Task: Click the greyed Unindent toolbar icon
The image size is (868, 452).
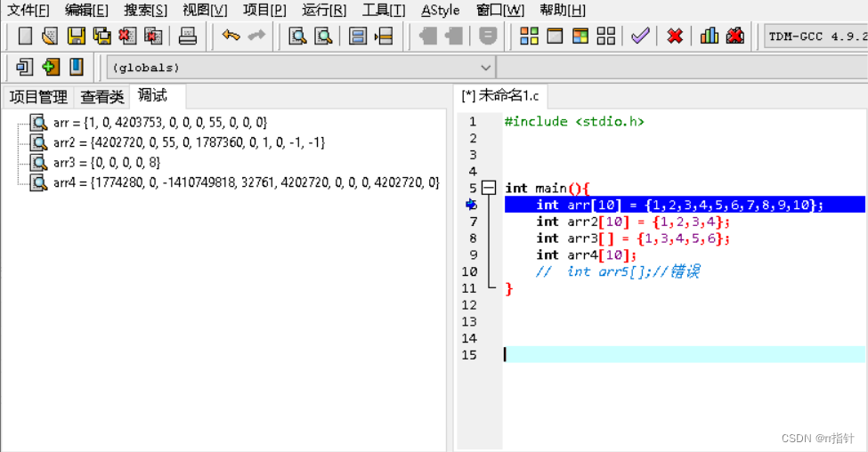Action: click(453, 36)
